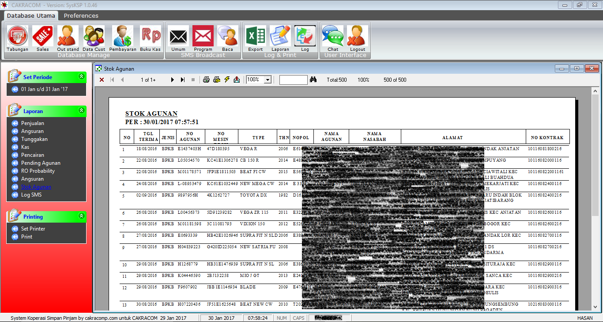Go to next report page
The height and width of the screenshot is (322, 603).
pyautogui.click(x=173, y=80)
